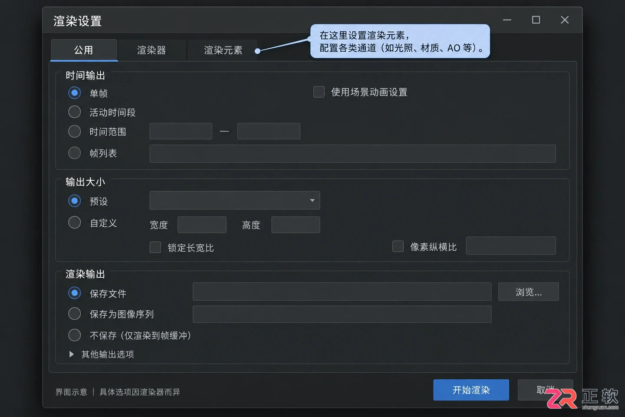Click the 宽度 input field
Screen dimensions: 625x417
click(x=202, y=225)
